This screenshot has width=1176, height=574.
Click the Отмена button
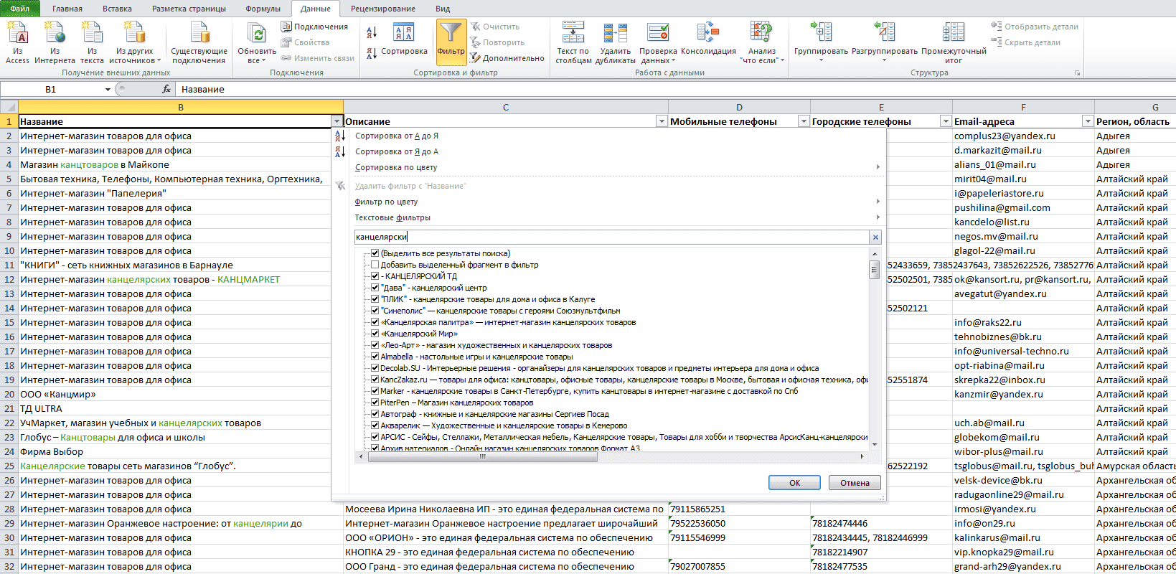tap(855, 483)
